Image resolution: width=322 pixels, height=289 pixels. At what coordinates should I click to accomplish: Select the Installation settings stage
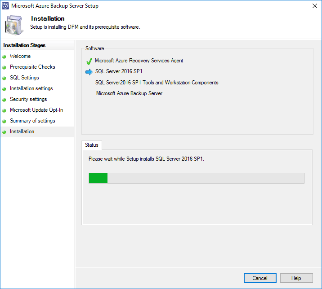(x=31, y=88)
